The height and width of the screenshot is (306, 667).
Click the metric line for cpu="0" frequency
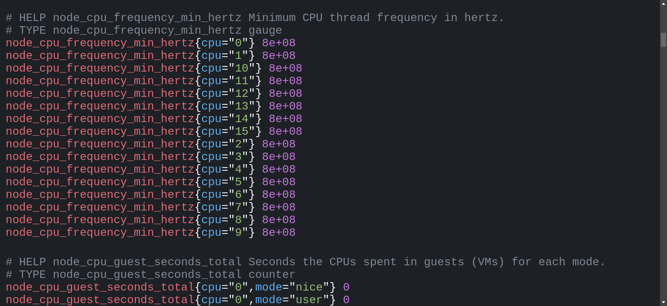click(x=151, y=43)
